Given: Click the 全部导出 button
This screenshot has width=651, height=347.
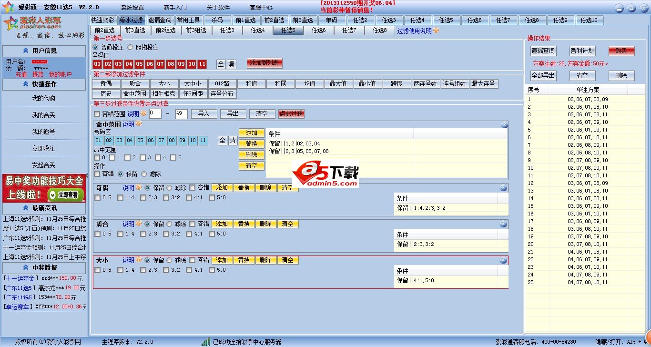Looking at the screenshot, I should (x=543, y=75).
